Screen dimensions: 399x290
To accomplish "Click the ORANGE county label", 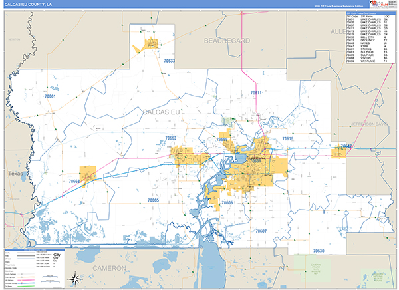I will pos(14,199).
